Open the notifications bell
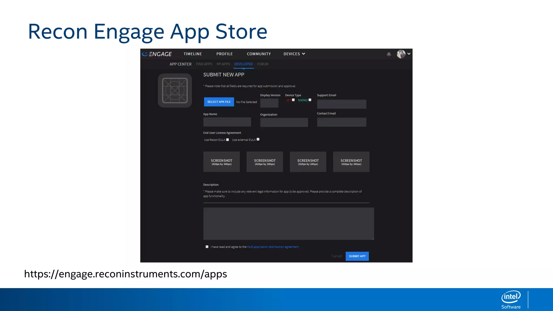This screenshot has width=553, height=311. [389, 54]
